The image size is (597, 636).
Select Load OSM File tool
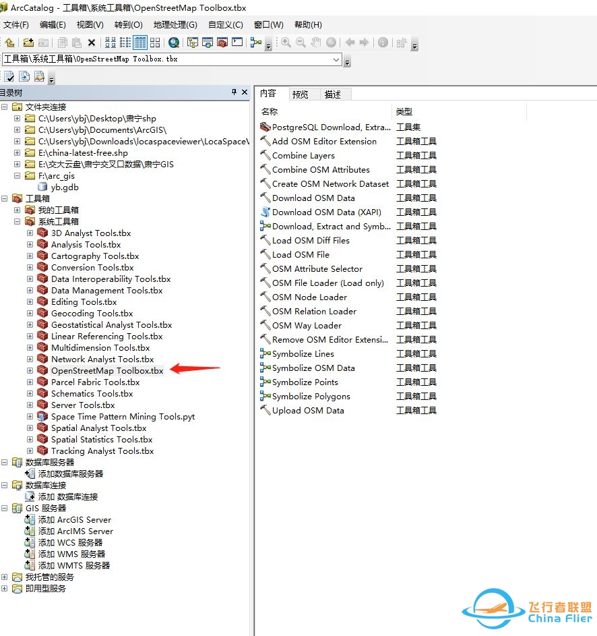pos(301,255)
